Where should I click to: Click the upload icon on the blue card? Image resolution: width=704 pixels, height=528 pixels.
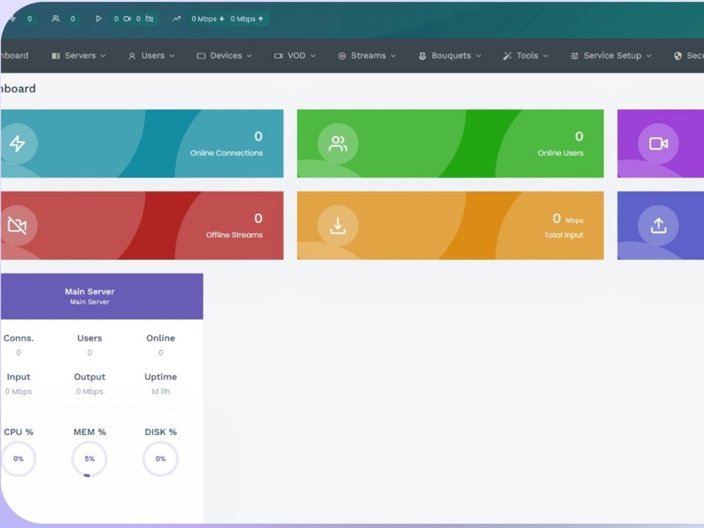[659, 225]
